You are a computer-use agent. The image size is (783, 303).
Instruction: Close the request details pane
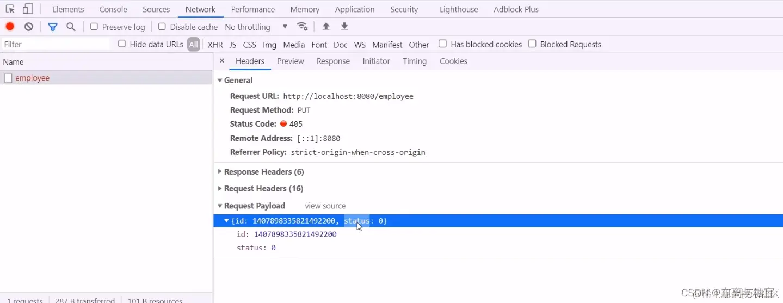point(222,61)
